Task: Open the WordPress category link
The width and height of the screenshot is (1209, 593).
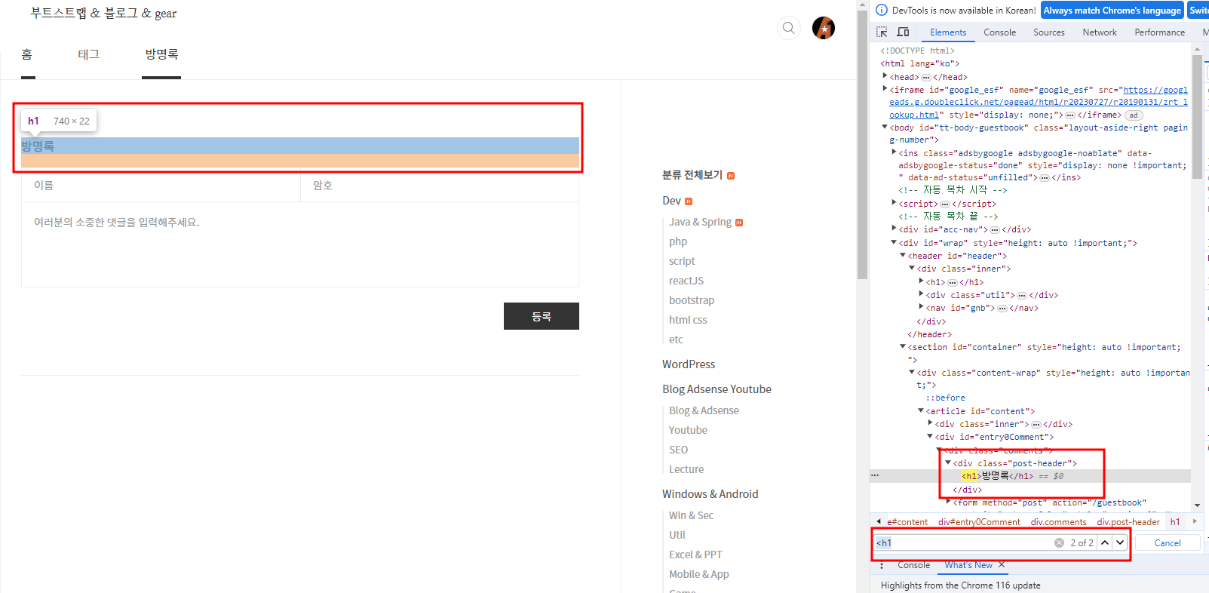Action: tap(689, 364)
